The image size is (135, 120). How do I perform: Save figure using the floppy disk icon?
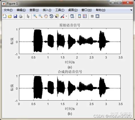tap(15, 16)
